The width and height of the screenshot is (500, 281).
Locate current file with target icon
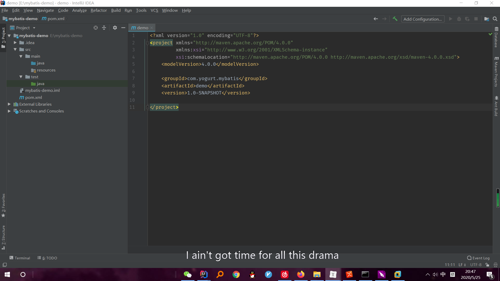click(x=96, y=28)
